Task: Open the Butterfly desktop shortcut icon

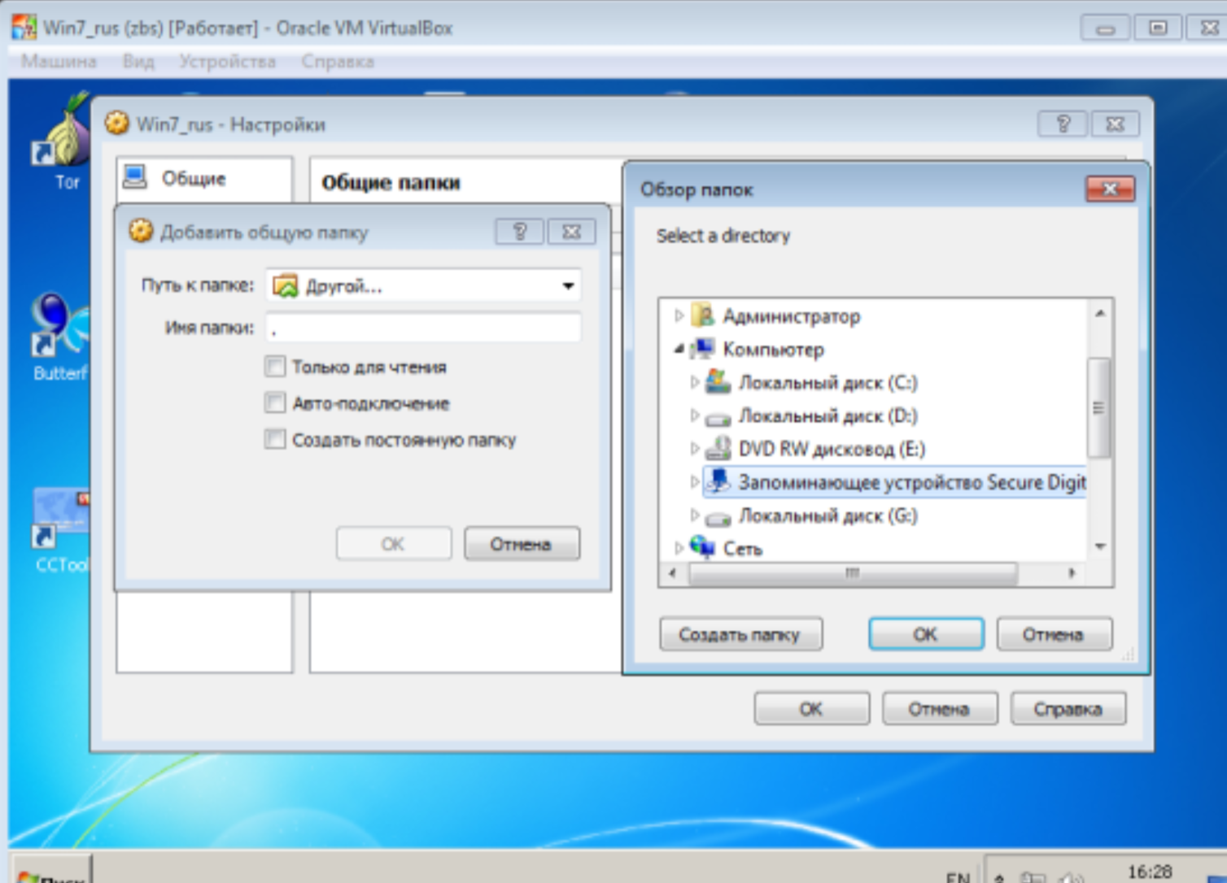Action: 60,325
